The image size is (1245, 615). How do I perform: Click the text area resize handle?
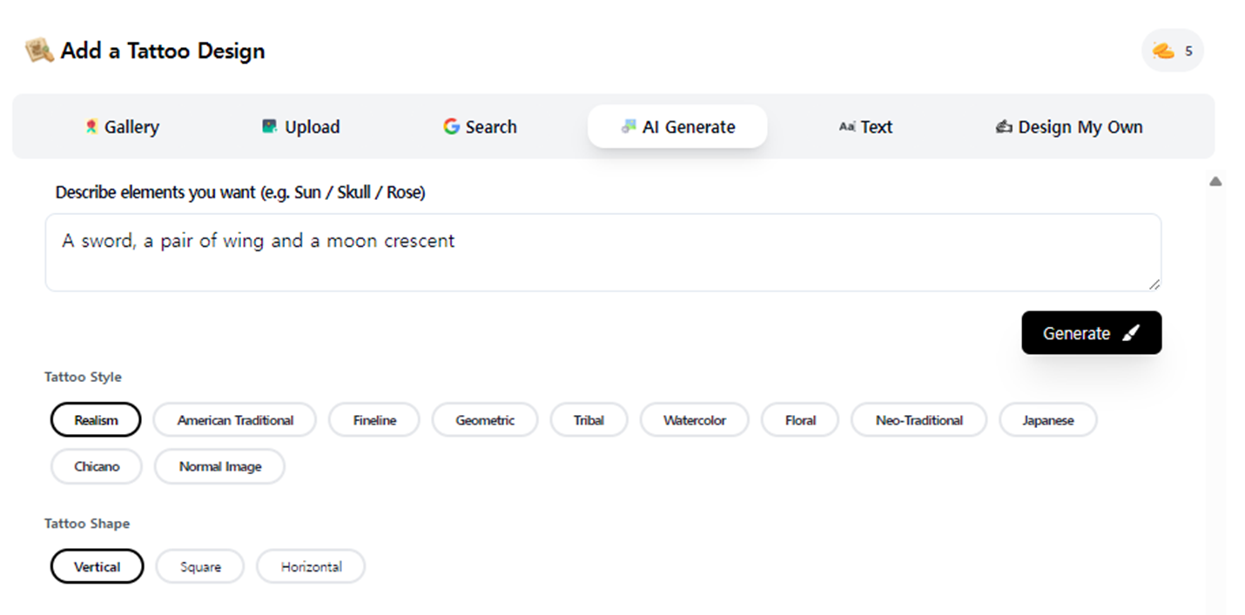(1154, 284)
